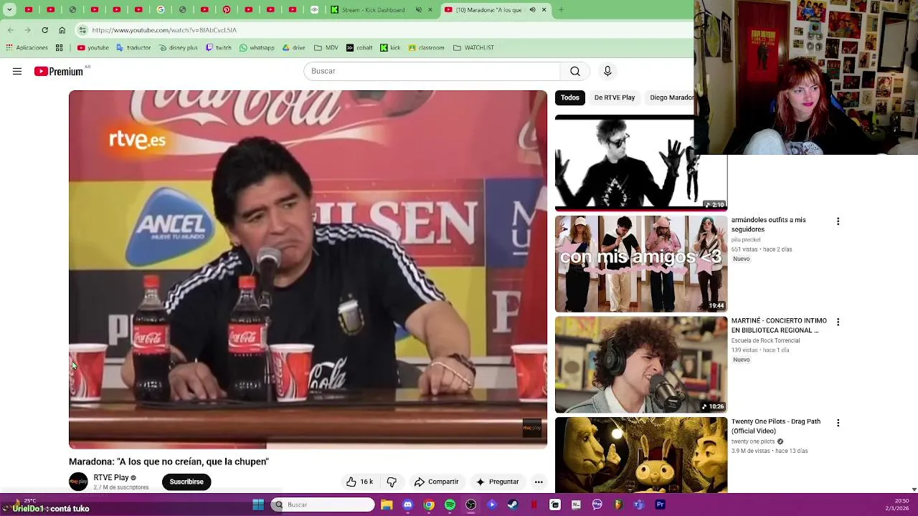Open Steam from the taskbar
Image resolution: width=918 pixels, height=516 pixels.
pos(512,505)
